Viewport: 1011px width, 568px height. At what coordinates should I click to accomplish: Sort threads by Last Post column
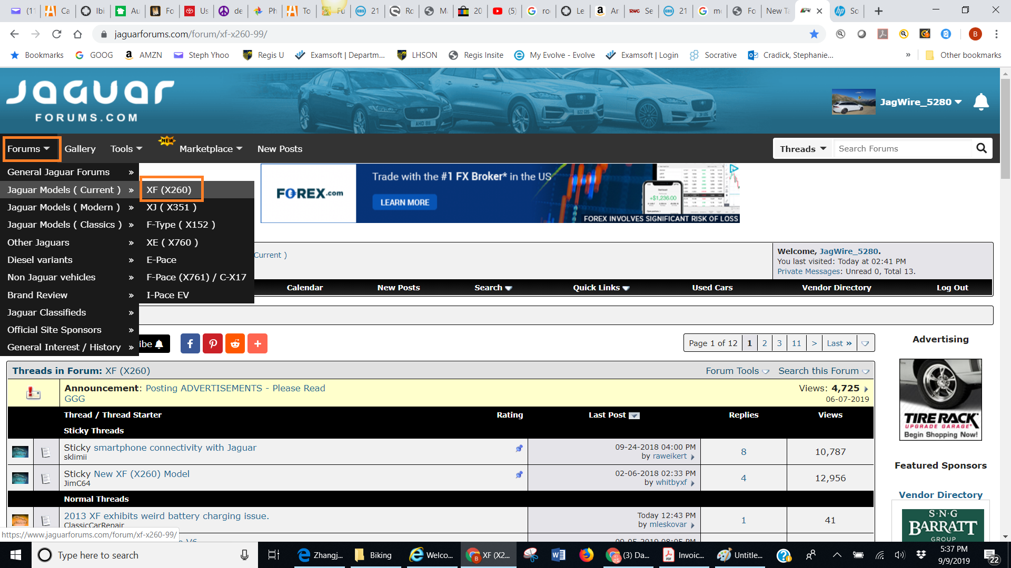tap(607, 415)
